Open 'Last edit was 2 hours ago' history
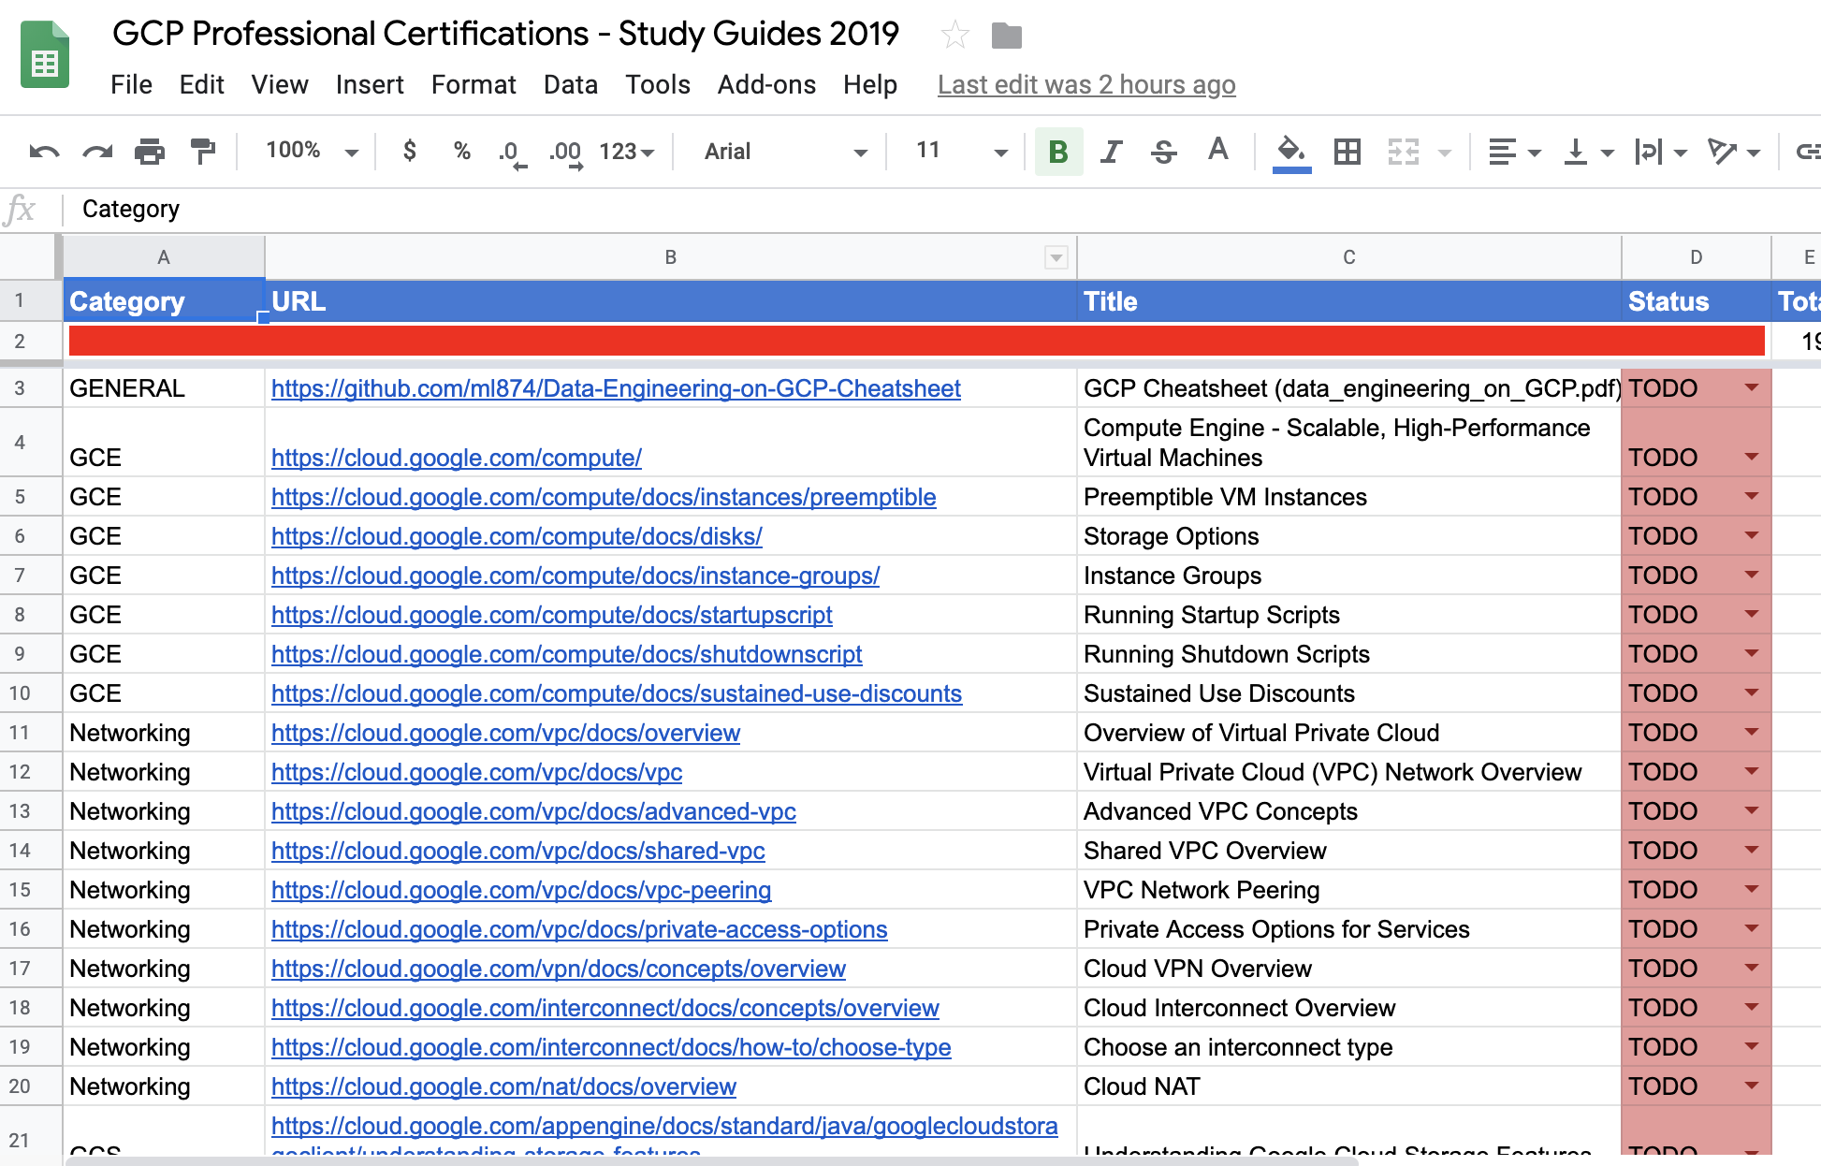This screenshot has height=1166, width=1821. tap(1086, 85)
